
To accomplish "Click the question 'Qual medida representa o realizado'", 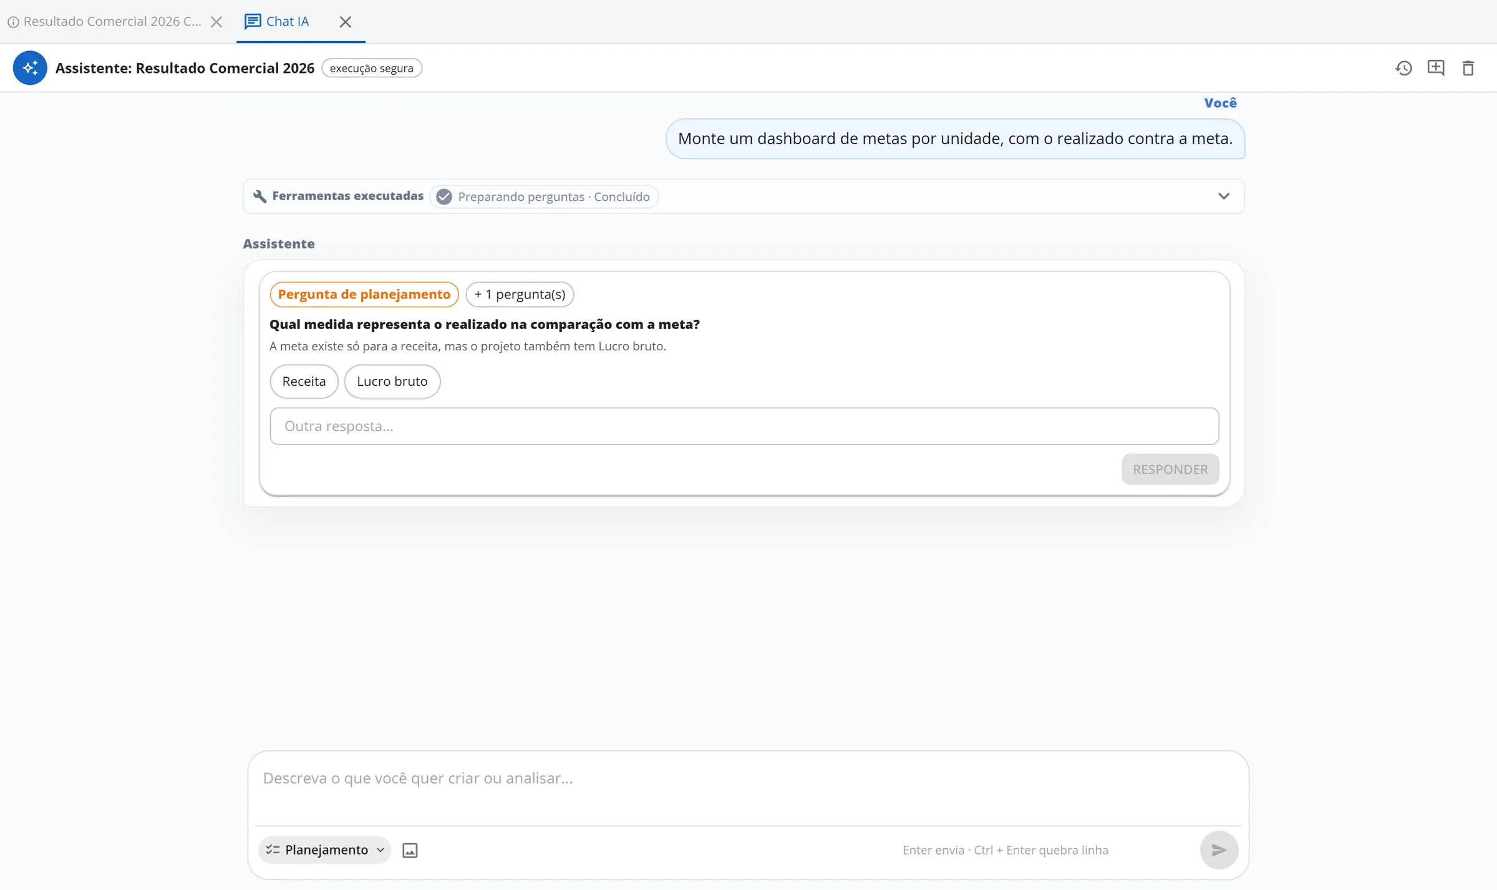I will [485, 325].
